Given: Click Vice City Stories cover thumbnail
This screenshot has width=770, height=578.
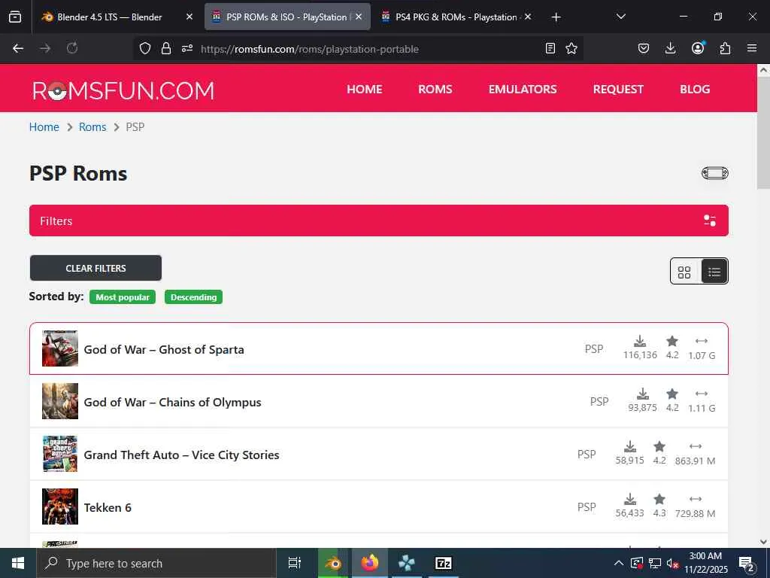Looking at the screenshot, I should 60,454.
